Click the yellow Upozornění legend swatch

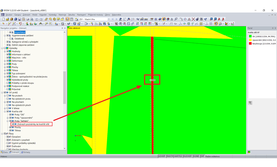(x=250, y=40)
